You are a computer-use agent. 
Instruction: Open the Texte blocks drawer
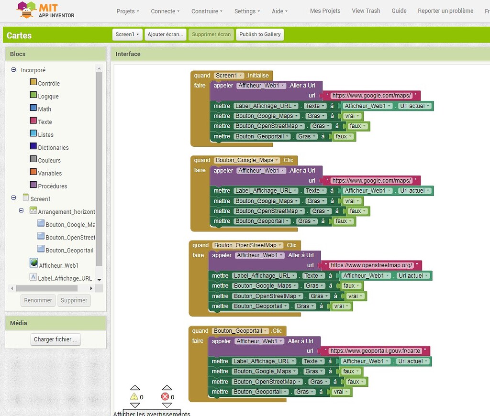click(43, 121)
